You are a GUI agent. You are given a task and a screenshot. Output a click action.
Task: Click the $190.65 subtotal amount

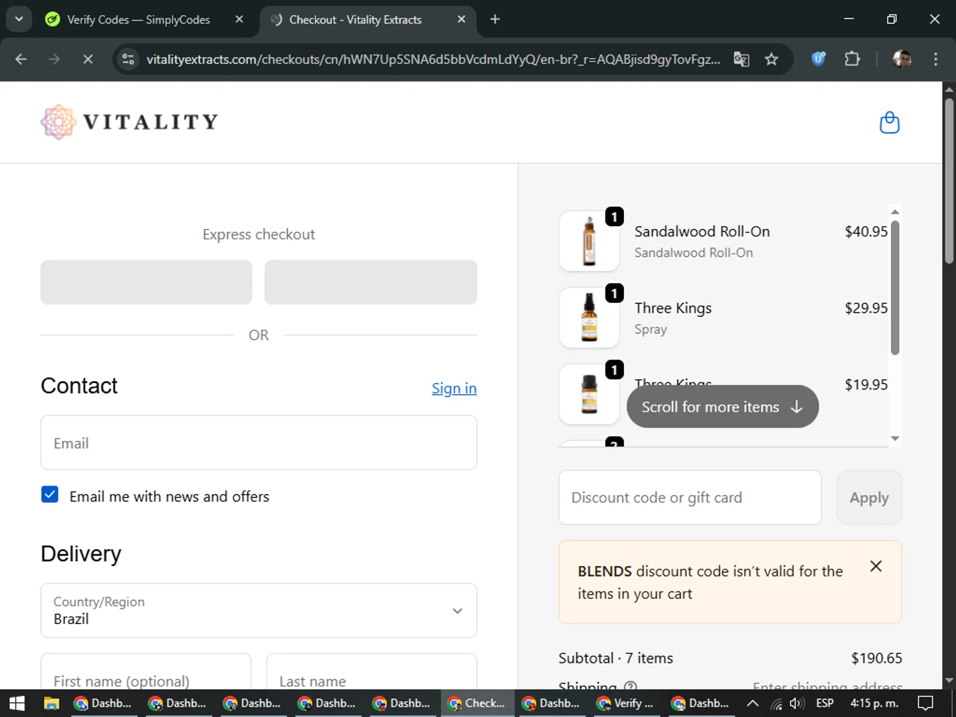click(x=876, y=658)
